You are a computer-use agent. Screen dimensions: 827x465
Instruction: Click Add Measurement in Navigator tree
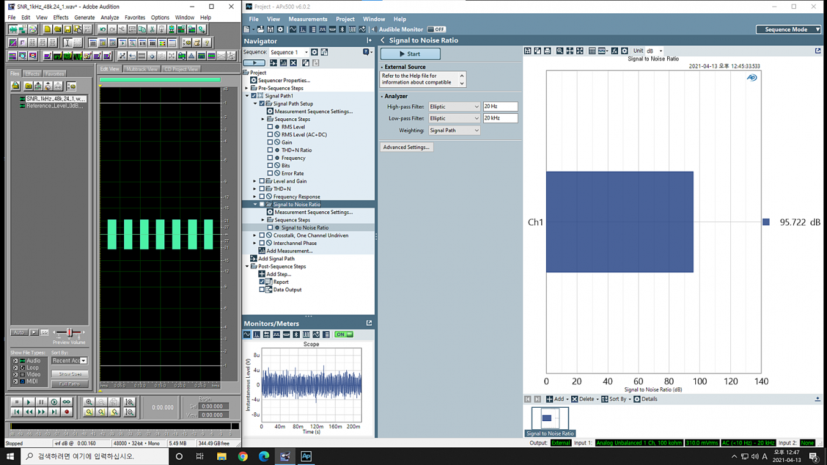click(x=285, y=251)
